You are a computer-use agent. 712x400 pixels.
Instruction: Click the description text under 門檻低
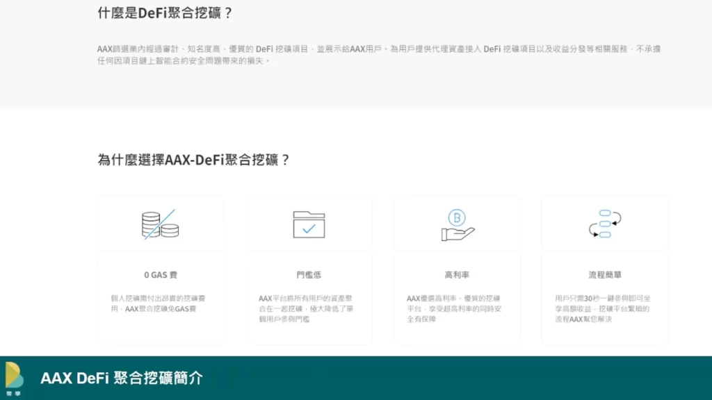[306, 308]
